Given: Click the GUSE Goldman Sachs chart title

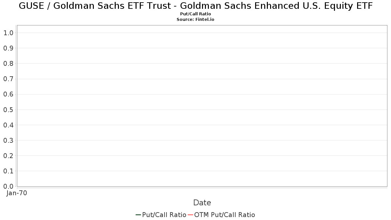Looking at the screenshot, I should (x=195, y=6).
